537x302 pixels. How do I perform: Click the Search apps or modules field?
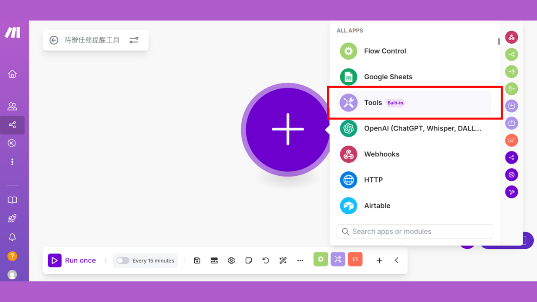pos(414,232)
